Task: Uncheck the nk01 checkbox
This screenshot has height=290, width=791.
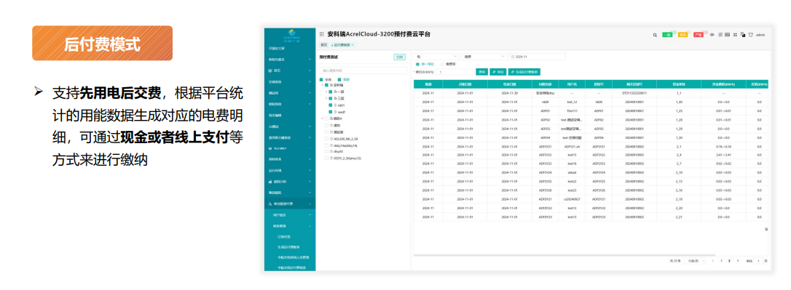Action: [331, 105]
